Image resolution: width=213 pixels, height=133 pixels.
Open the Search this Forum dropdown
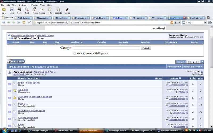point(193,67)
